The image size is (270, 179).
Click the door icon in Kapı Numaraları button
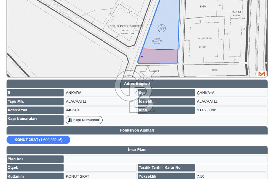(x=70, y=120)
